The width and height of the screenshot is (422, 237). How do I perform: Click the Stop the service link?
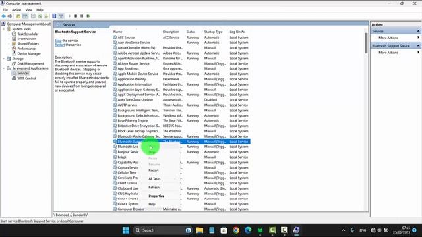[58, 41]
